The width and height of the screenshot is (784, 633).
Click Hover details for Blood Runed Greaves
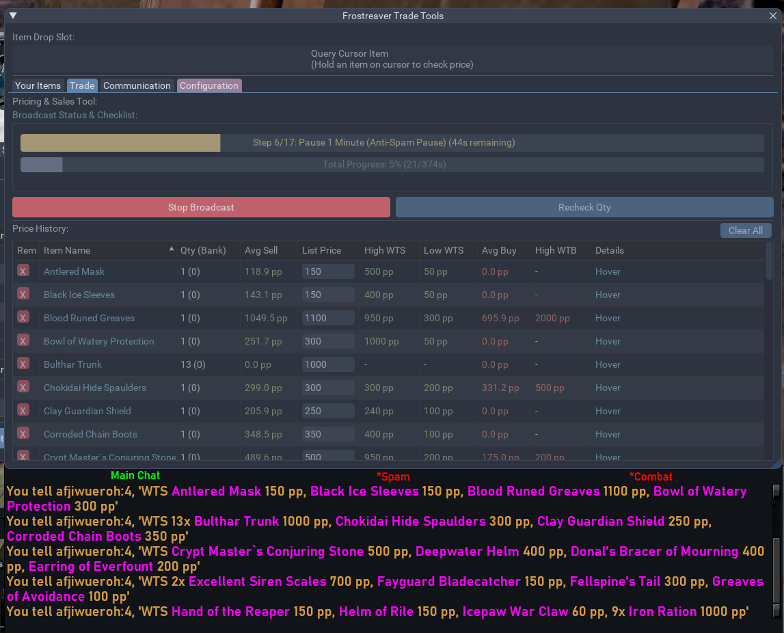[x=608, y=318]
